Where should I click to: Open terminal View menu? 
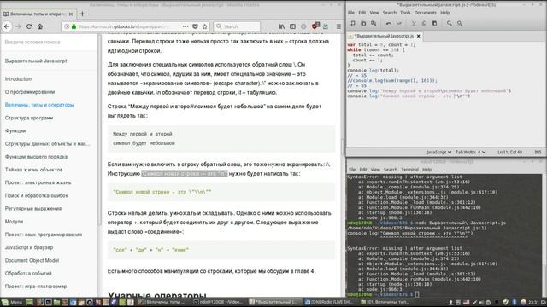point(375,170)
